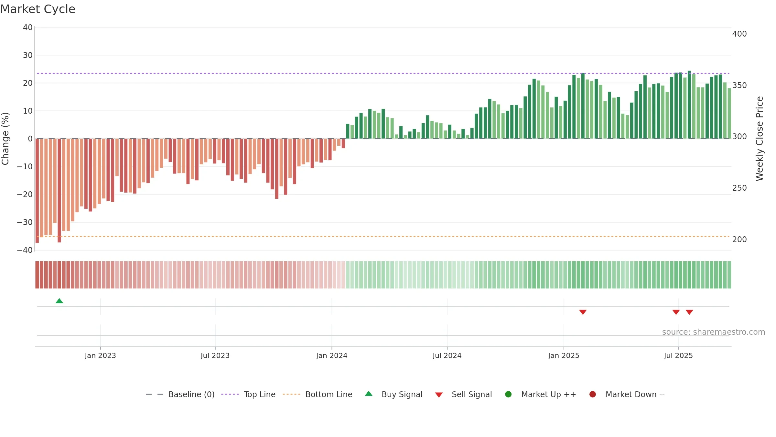This screenshot has width=776, height=437.
Task: Click the Jul 2024 axis label
Action: 447,356
